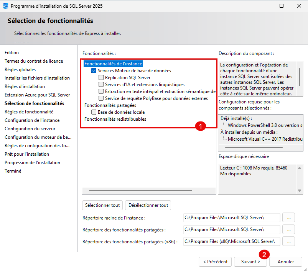Click the SQL Server setup title bar icon
This screenshot has height=271, width=308.
(6, 6)
